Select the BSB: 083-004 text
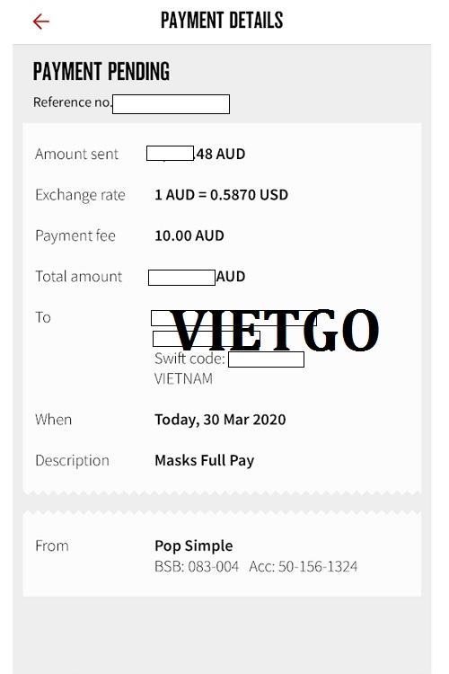This screenshot has width=449, height=674. click(x=197, y=566)
